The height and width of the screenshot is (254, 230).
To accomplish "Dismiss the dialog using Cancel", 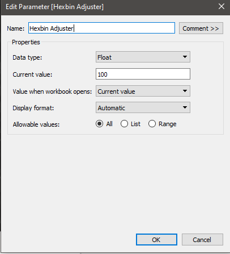I will coord(202,240).
